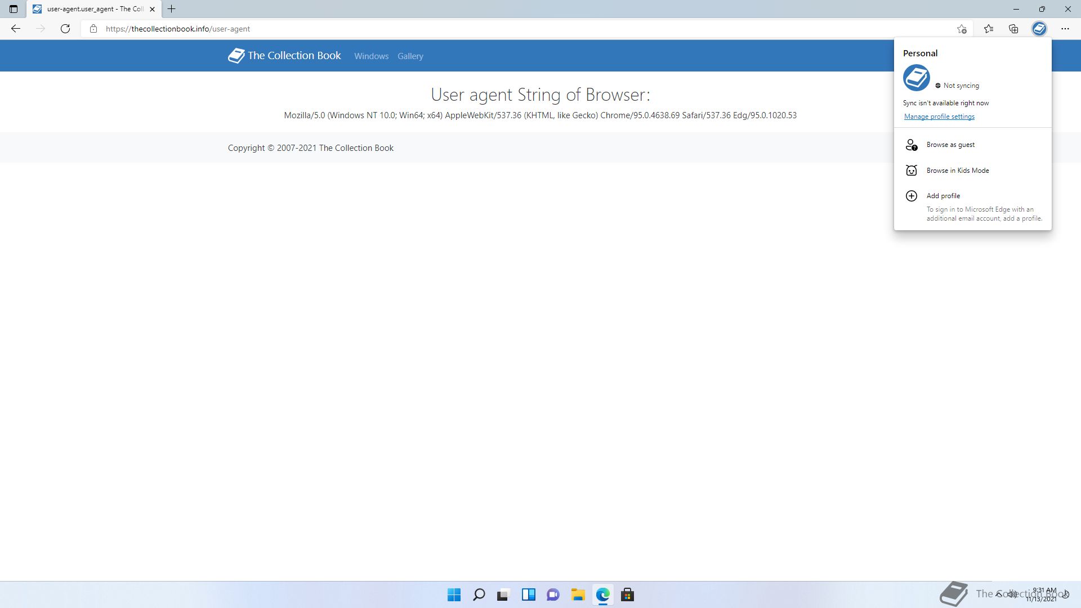Open the Favorites list
The height and width of the screenshot is (608, 1081).
point(989,29)
